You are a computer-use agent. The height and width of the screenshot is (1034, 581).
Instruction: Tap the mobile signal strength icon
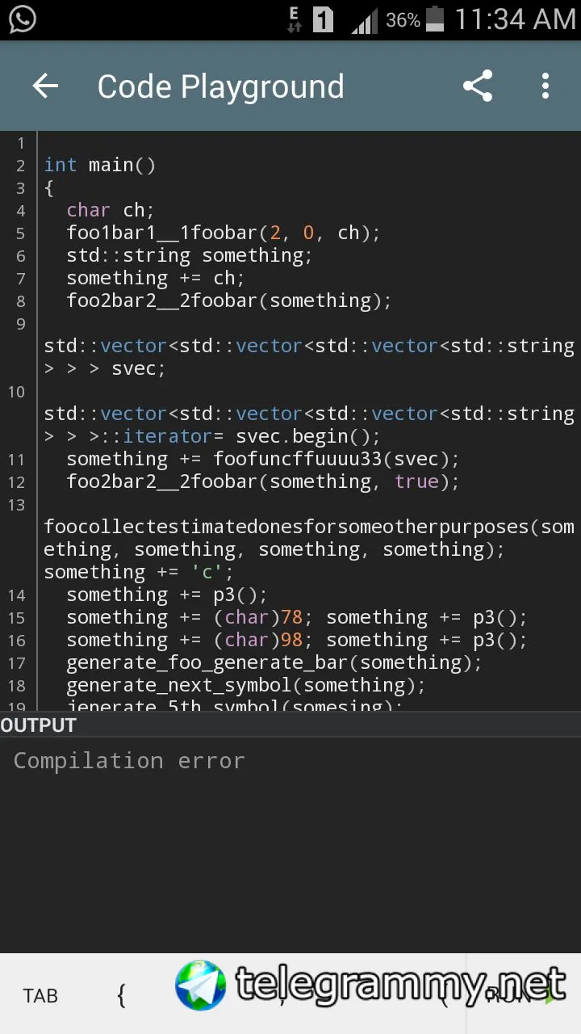365,20
